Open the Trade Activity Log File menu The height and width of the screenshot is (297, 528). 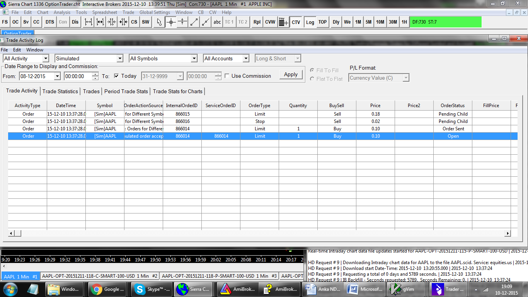(4, 50)
